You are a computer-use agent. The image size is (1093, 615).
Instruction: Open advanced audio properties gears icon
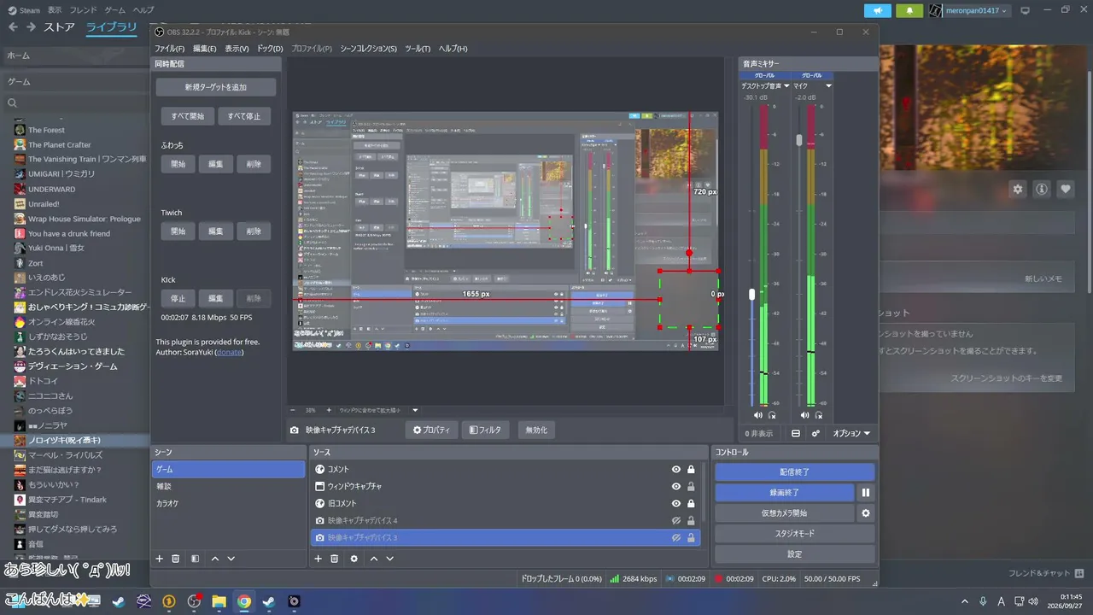pos(815,434)
